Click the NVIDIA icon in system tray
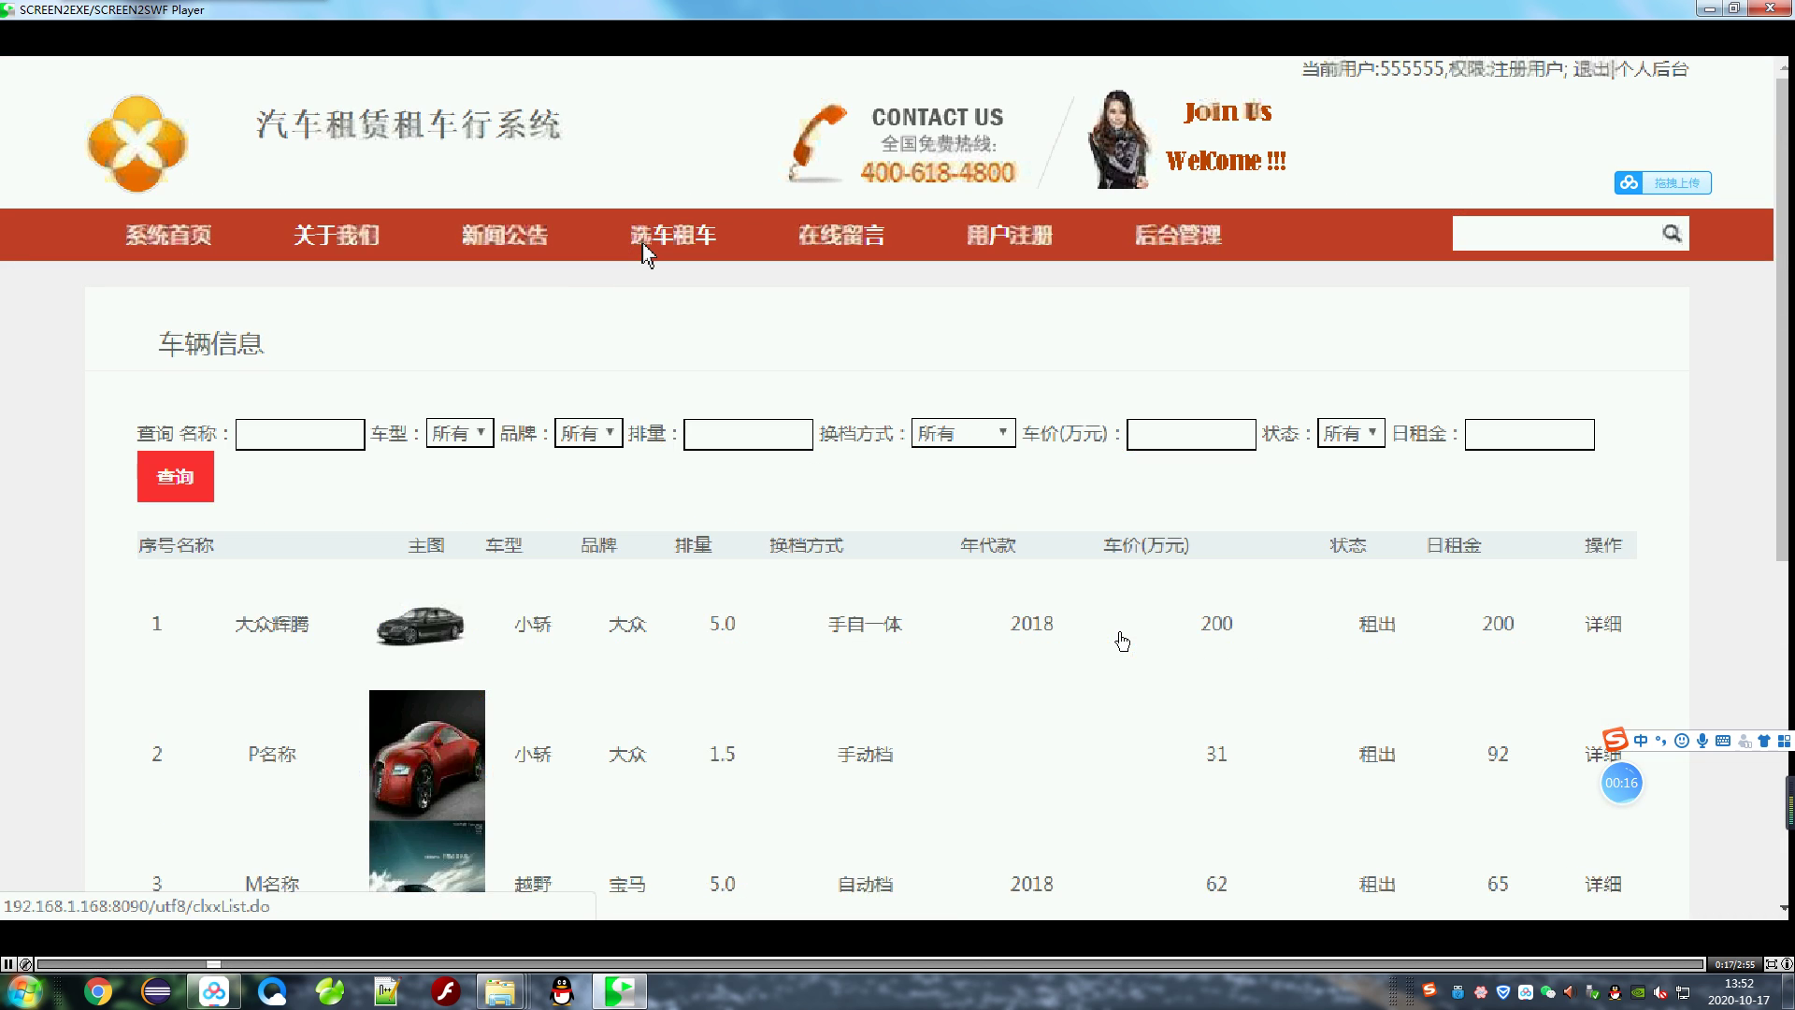The image size is (1795, 1010). [1638, 992]
